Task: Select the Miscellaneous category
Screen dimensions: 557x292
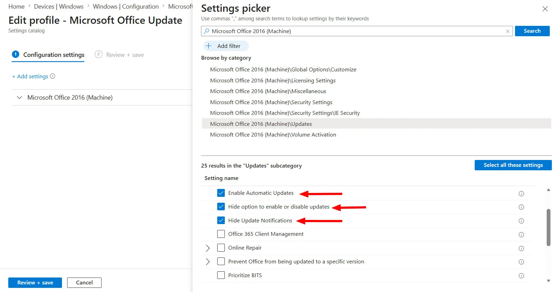Action: [268, 91]
